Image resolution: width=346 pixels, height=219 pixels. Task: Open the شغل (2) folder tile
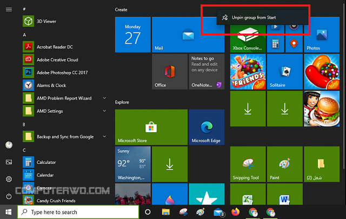[x=322, y=164]
